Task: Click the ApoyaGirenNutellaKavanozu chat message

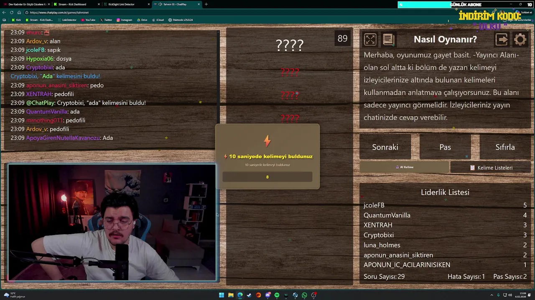Action: tap(61, 138)
